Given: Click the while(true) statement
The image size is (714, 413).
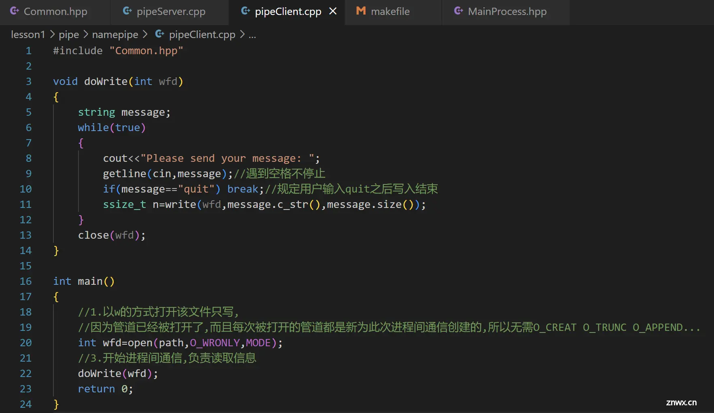Looking at the screenshot, I should coord(112,127).
